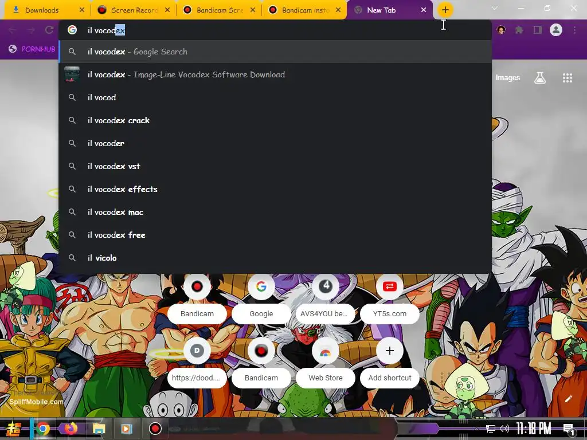Click the avatar extension icon in toolbar
The height and width of the screenshot is (440, 587).
501,30
